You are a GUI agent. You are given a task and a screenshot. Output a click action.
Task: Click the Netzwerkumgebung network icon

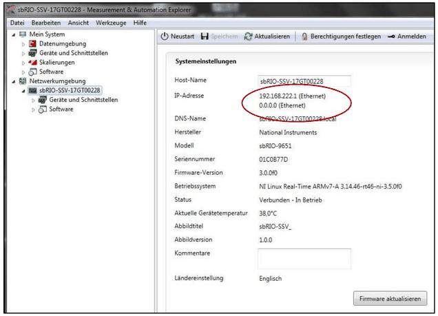(23, 81)
